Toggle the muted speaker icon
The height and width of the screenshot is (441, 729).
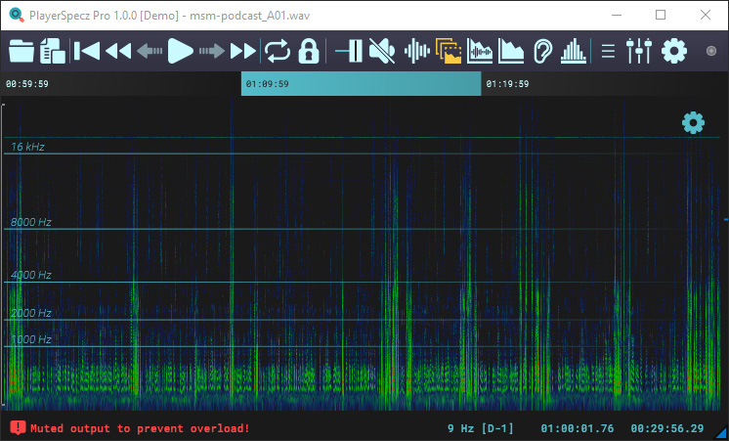[383, 51]
